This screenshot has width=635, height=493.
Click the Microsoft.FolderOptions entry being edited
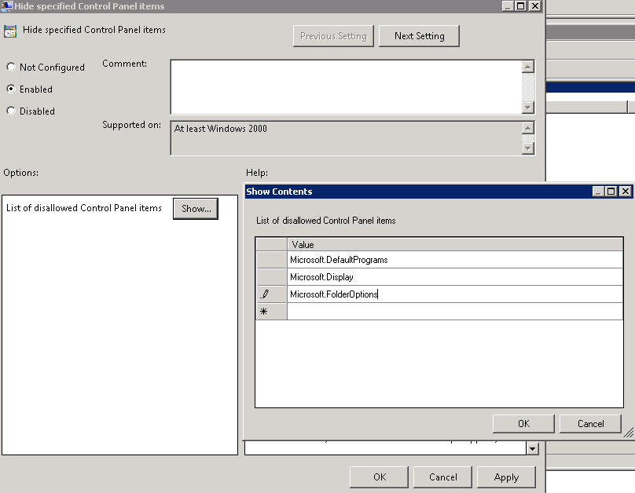coord(455,294)
